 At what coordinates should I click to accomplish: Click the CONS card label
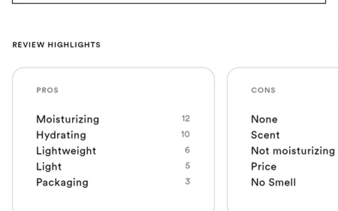[x=263, y=90]
